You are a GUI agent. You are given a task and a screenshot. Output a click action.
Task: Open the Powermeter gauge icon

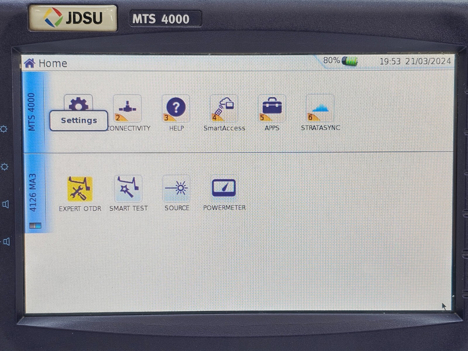click(x=224, y=188)
